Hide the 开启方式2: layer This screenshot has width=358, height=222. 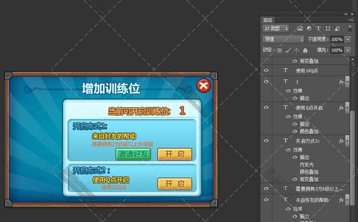coord(266,141)
